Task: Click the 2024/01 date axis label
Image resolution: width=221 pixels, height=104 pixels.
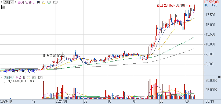Action: 61,102
